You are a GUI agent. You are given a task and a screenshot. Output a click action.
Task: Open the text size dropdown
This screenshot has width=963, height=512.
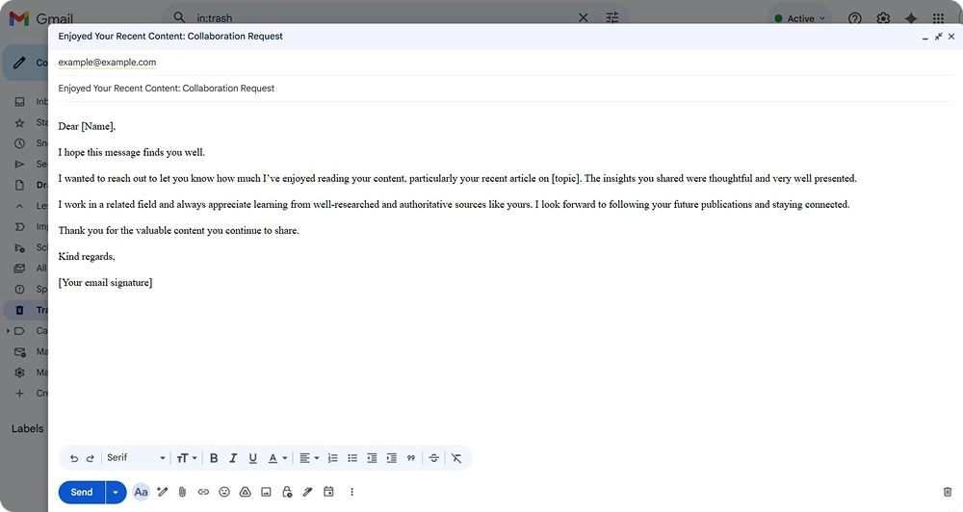pos(186,458)
